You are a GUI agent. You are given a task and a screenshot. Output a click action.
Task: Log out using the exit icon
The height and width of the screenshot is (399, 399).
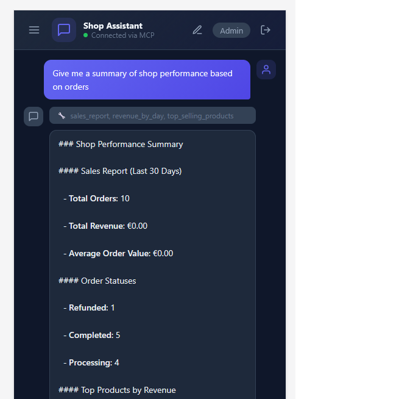tap(266, 30)
